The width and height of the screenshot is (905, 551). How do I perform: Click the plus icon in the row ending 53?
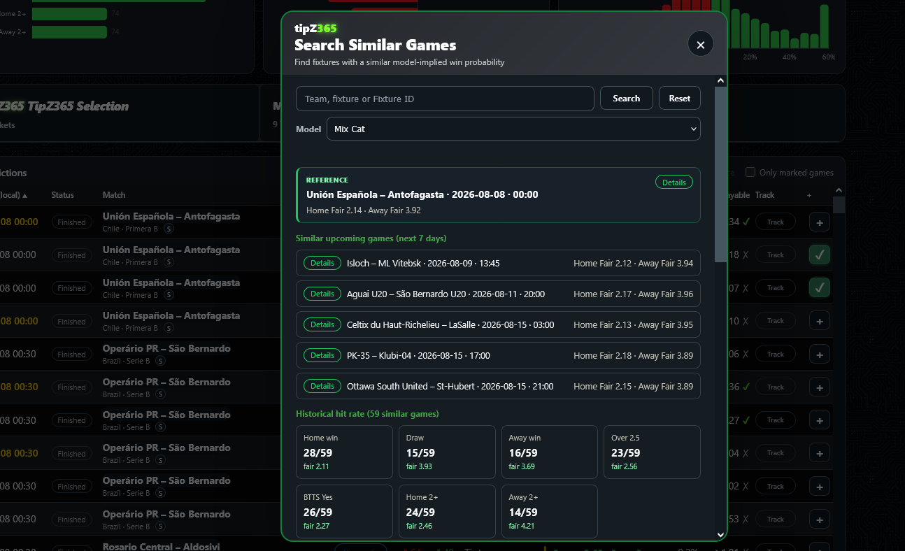(819, 520)
